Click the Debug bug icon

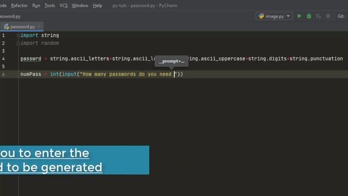[309, 16]
